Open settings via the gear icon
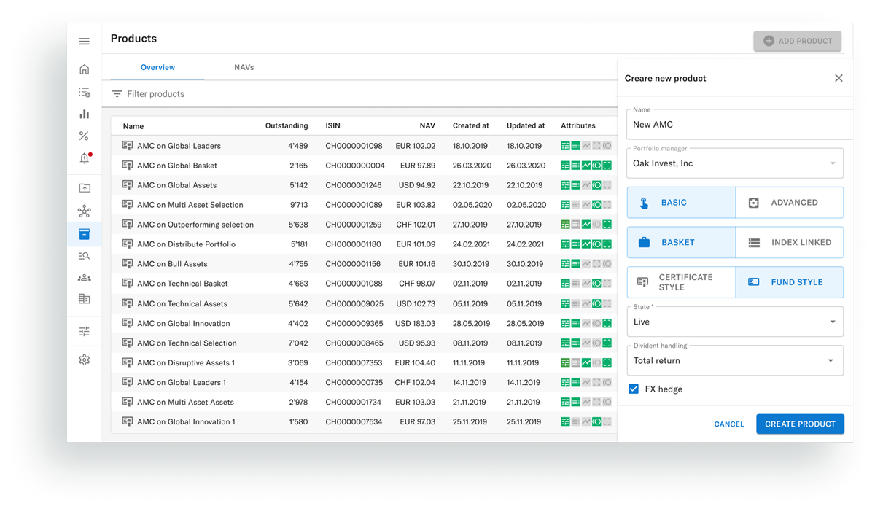This screenshot has width=875, height=509. click(84, 360)
